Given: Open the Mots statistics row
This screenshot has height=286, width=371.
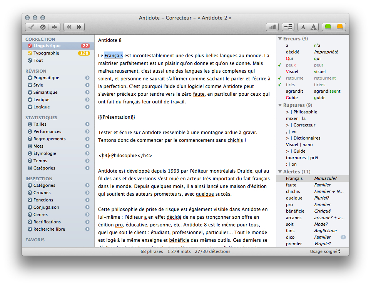Looking at the screenshot, I should [58, 146].
